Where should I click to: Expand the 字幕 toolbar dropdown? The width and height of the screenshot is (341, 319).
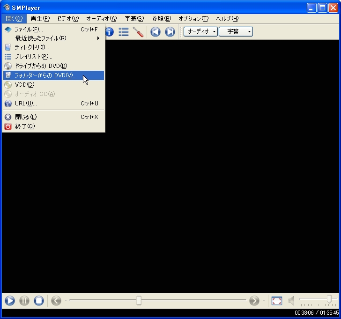point(236,31)
